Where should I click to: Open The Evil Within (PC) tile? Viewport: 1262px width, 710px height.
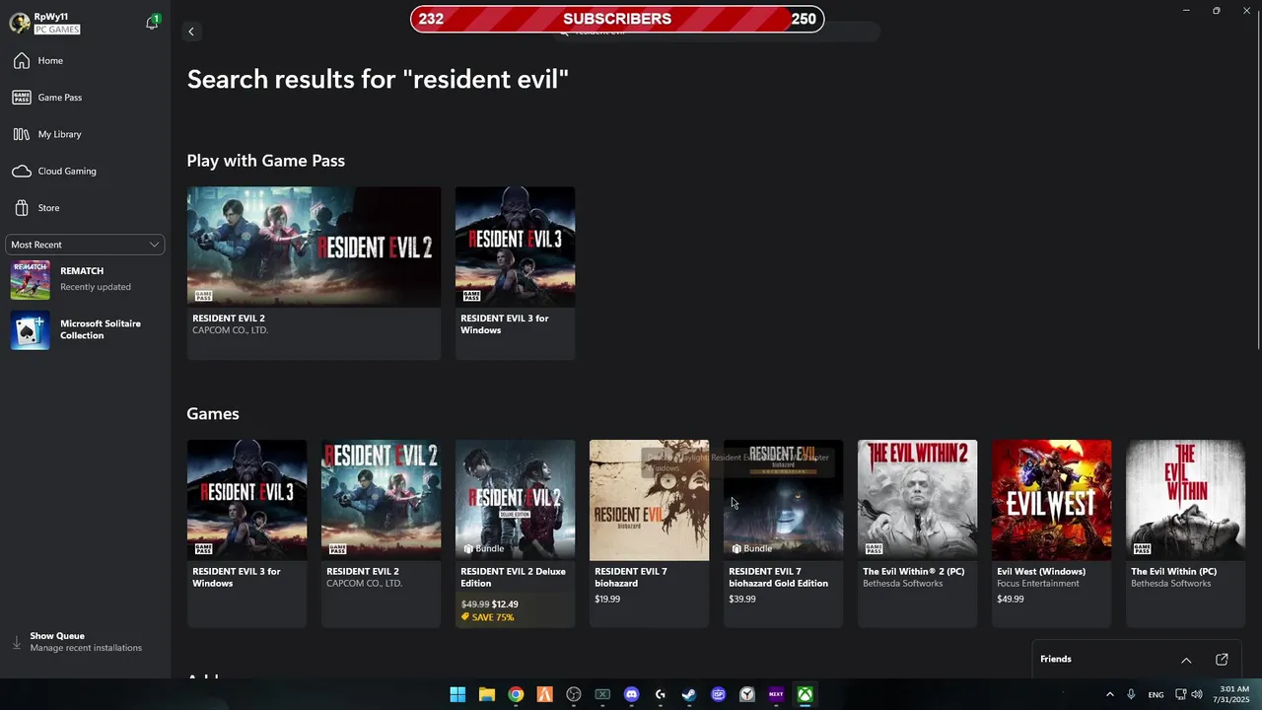pos(1185,533)
